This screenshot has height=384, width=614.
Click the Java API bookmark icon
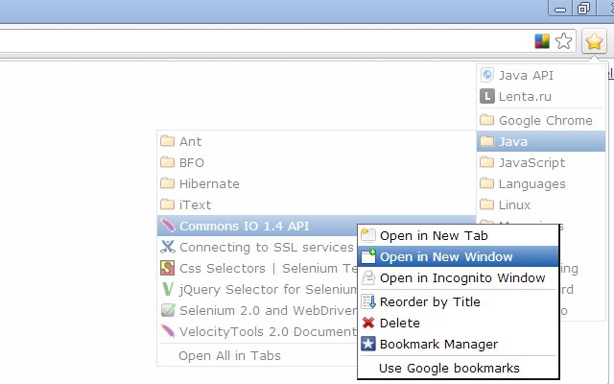487,75
